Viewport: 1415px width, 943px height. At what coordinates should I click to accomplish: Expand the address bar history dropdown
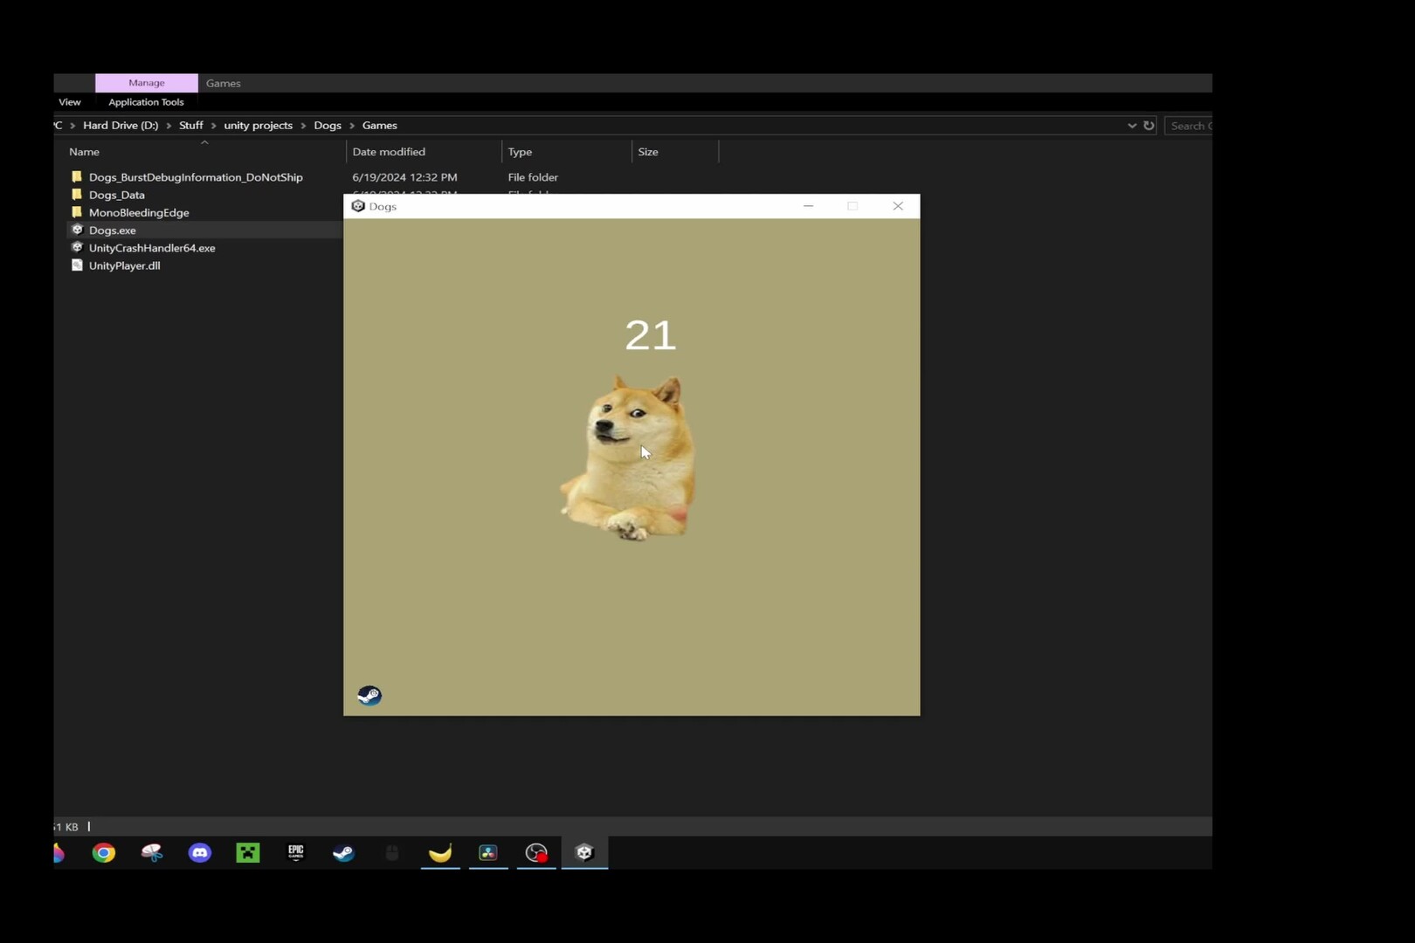(x=1132, y=126)
